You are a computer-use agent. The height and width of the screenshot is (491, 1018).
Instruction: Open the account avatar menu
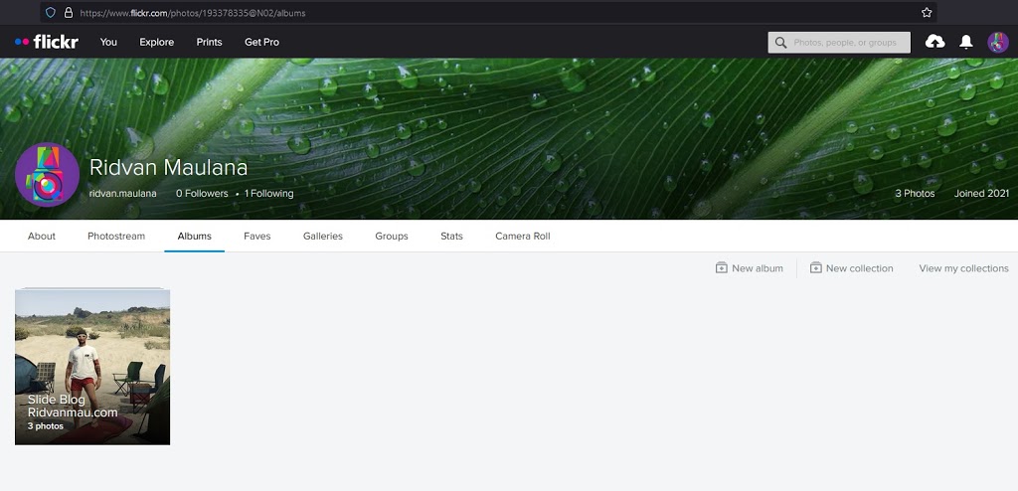998,42
